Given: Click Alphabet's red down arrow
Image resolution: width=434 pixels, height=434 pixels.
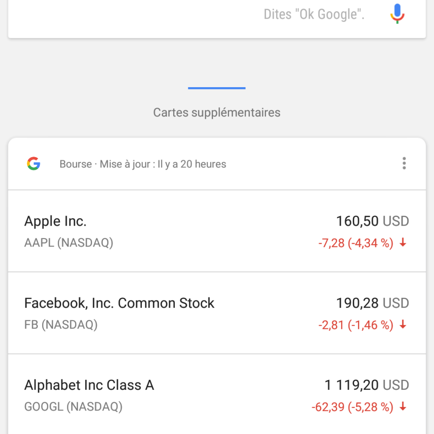Looking at the screenshot, I should tap(403, 406).
